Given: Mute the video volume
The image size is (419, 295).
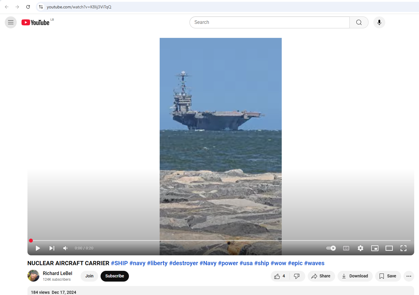Looking at the screenshot, I should (65, 248).
